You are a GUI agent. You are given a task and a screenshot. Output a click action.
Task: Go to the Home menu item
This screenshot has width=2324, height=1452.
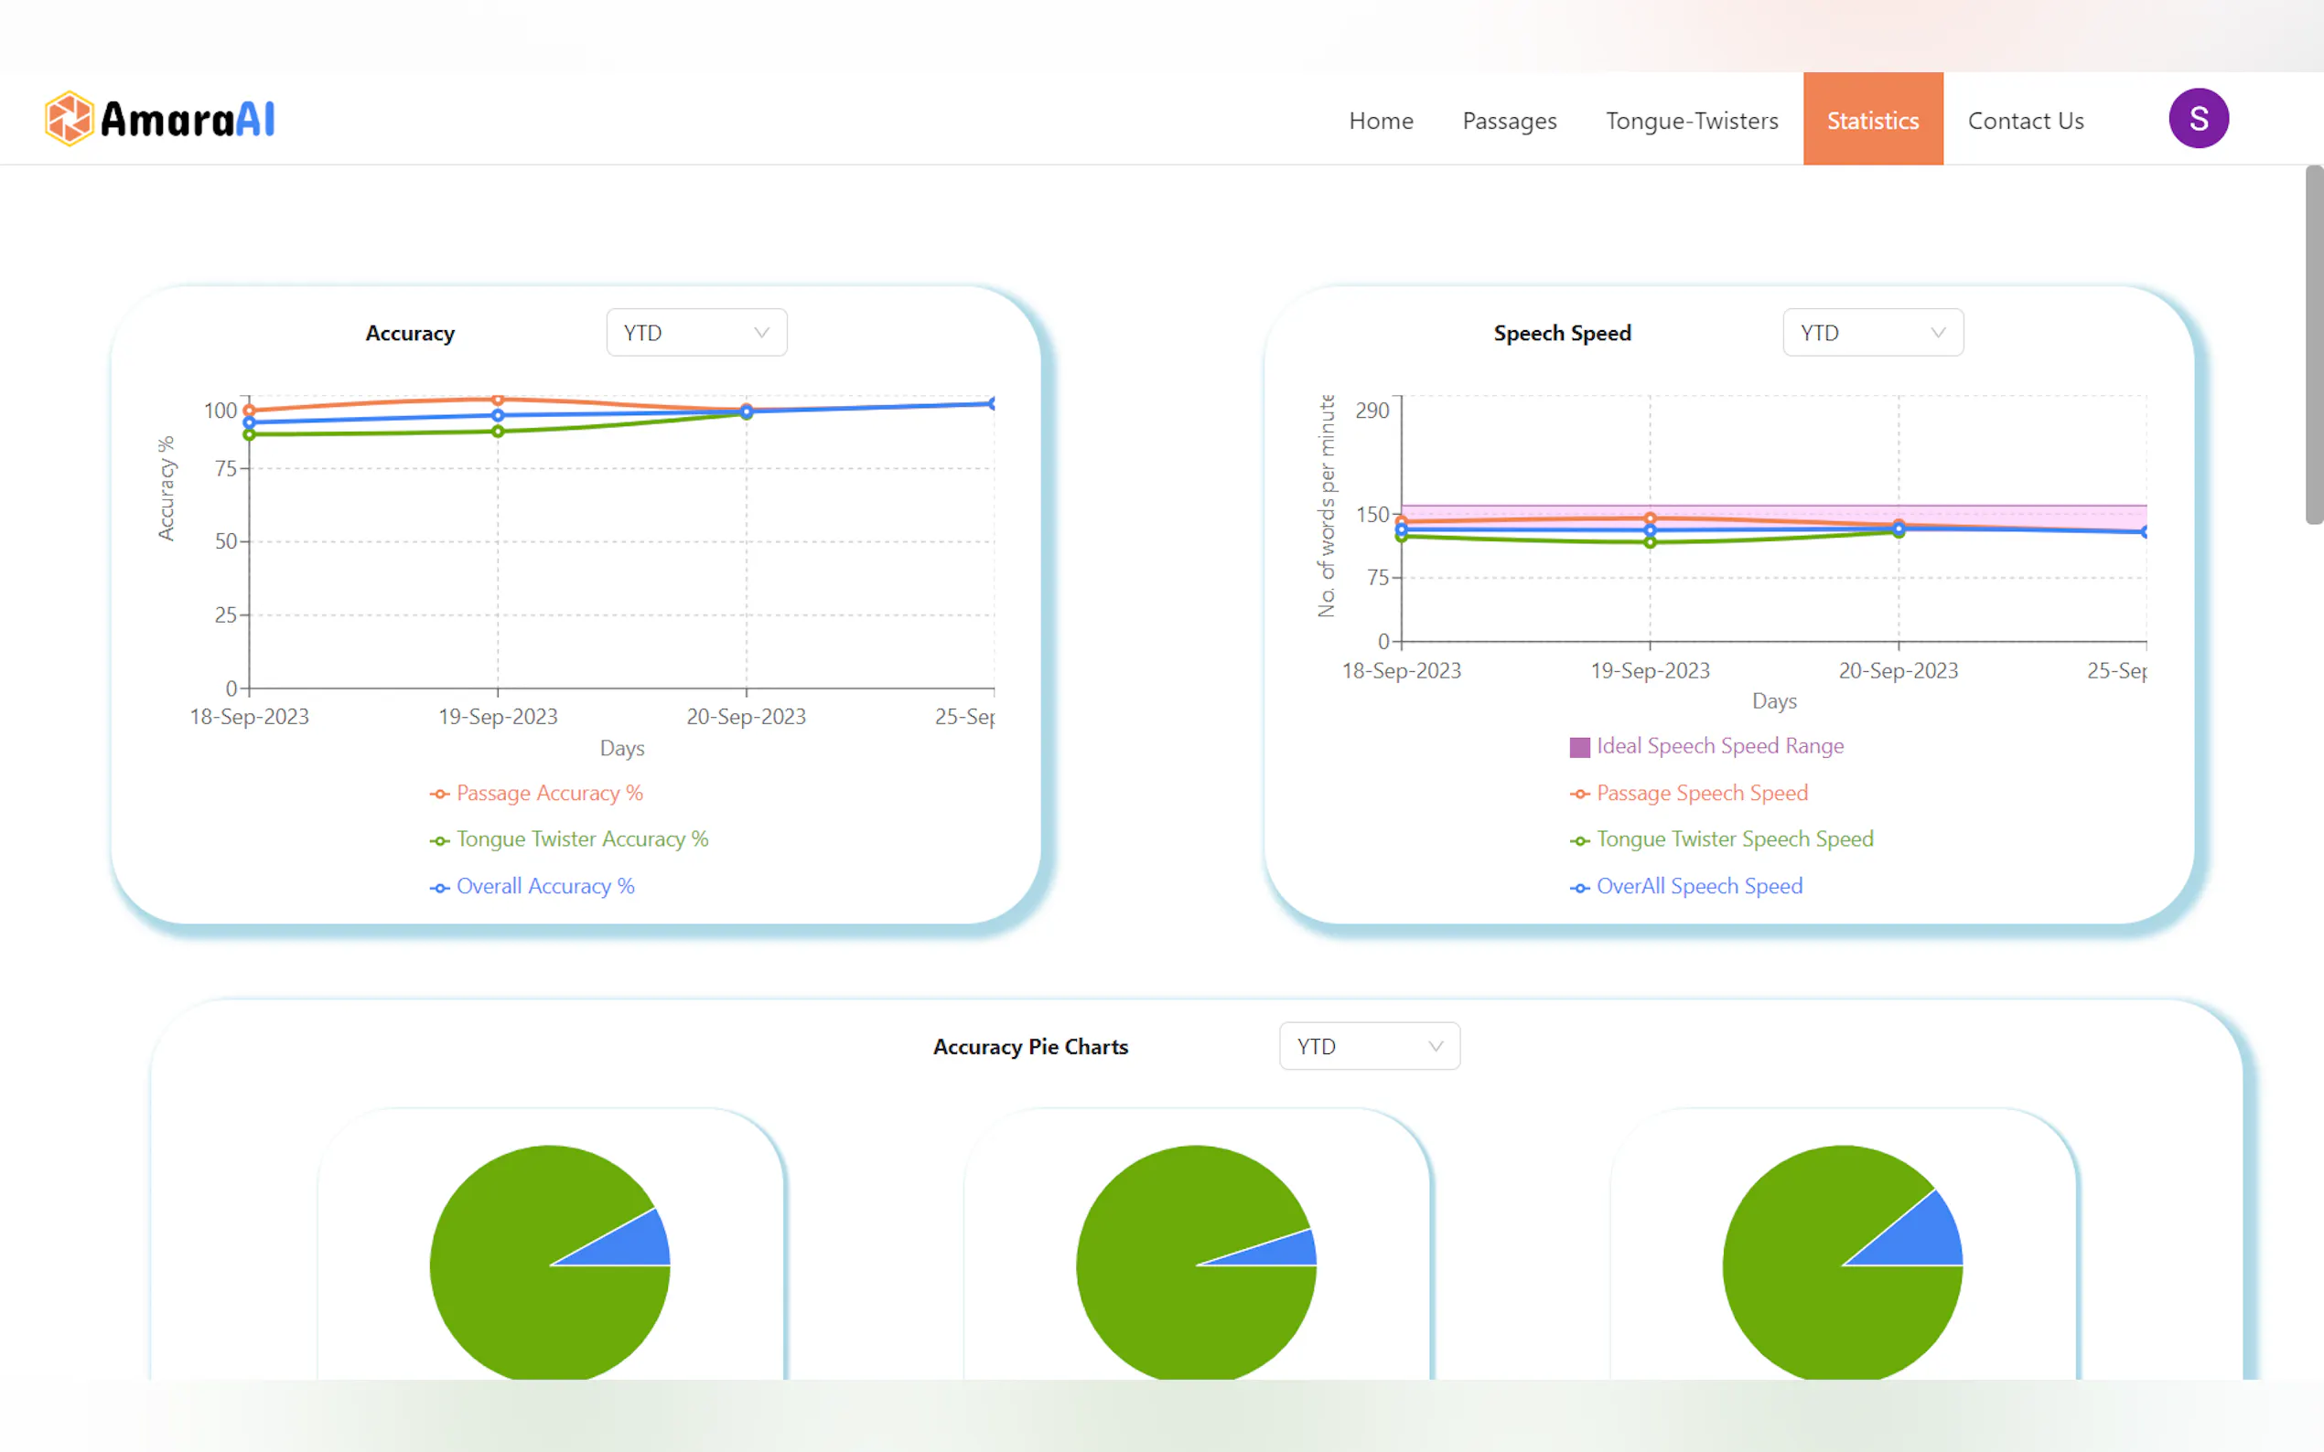(1381, 121)
